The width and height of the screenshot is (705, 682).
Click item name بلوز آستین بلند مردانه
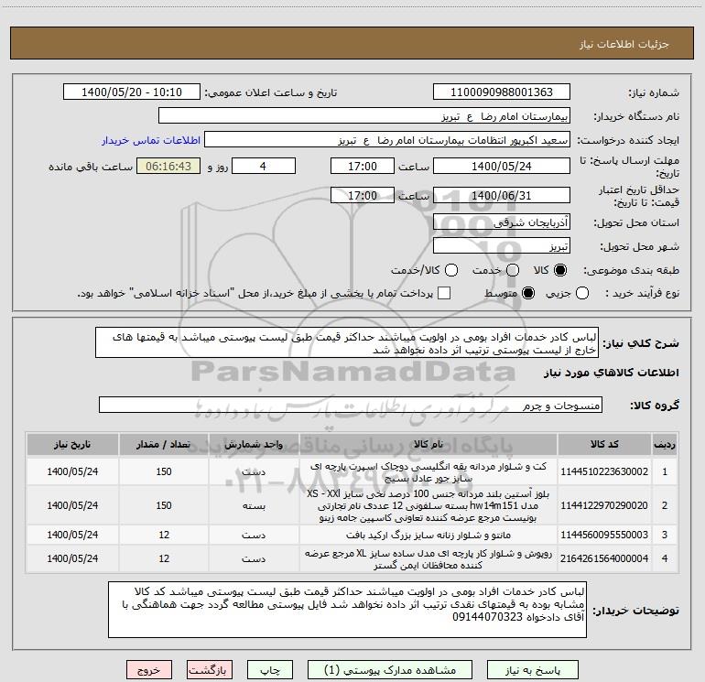click(428, 505)
